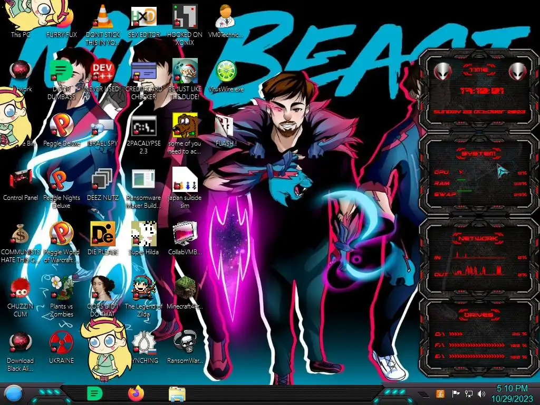Image resolution: width=540 pixels, height=405 pixels.
Task: Launch the Plants vs Zombies desktop shortcut
Action: tap(61, 297)
